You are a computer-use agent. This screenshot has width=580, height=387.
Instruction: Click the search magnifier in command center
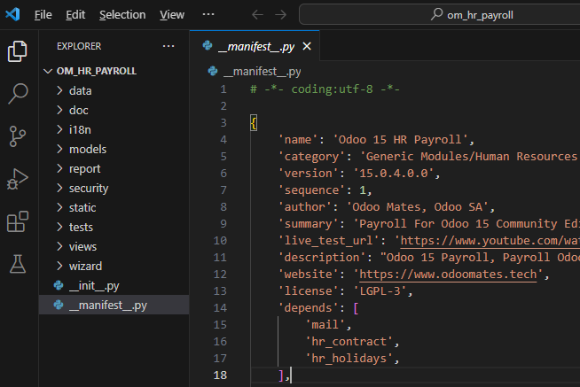(x=436, y=14)
